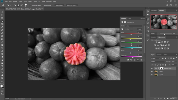Open the Image menu

coord(15,1)
